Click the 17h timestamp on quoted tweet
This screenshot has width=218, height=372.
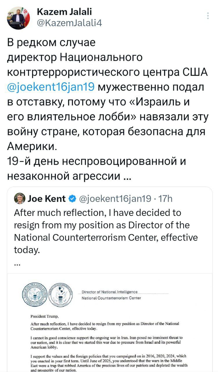166,199
